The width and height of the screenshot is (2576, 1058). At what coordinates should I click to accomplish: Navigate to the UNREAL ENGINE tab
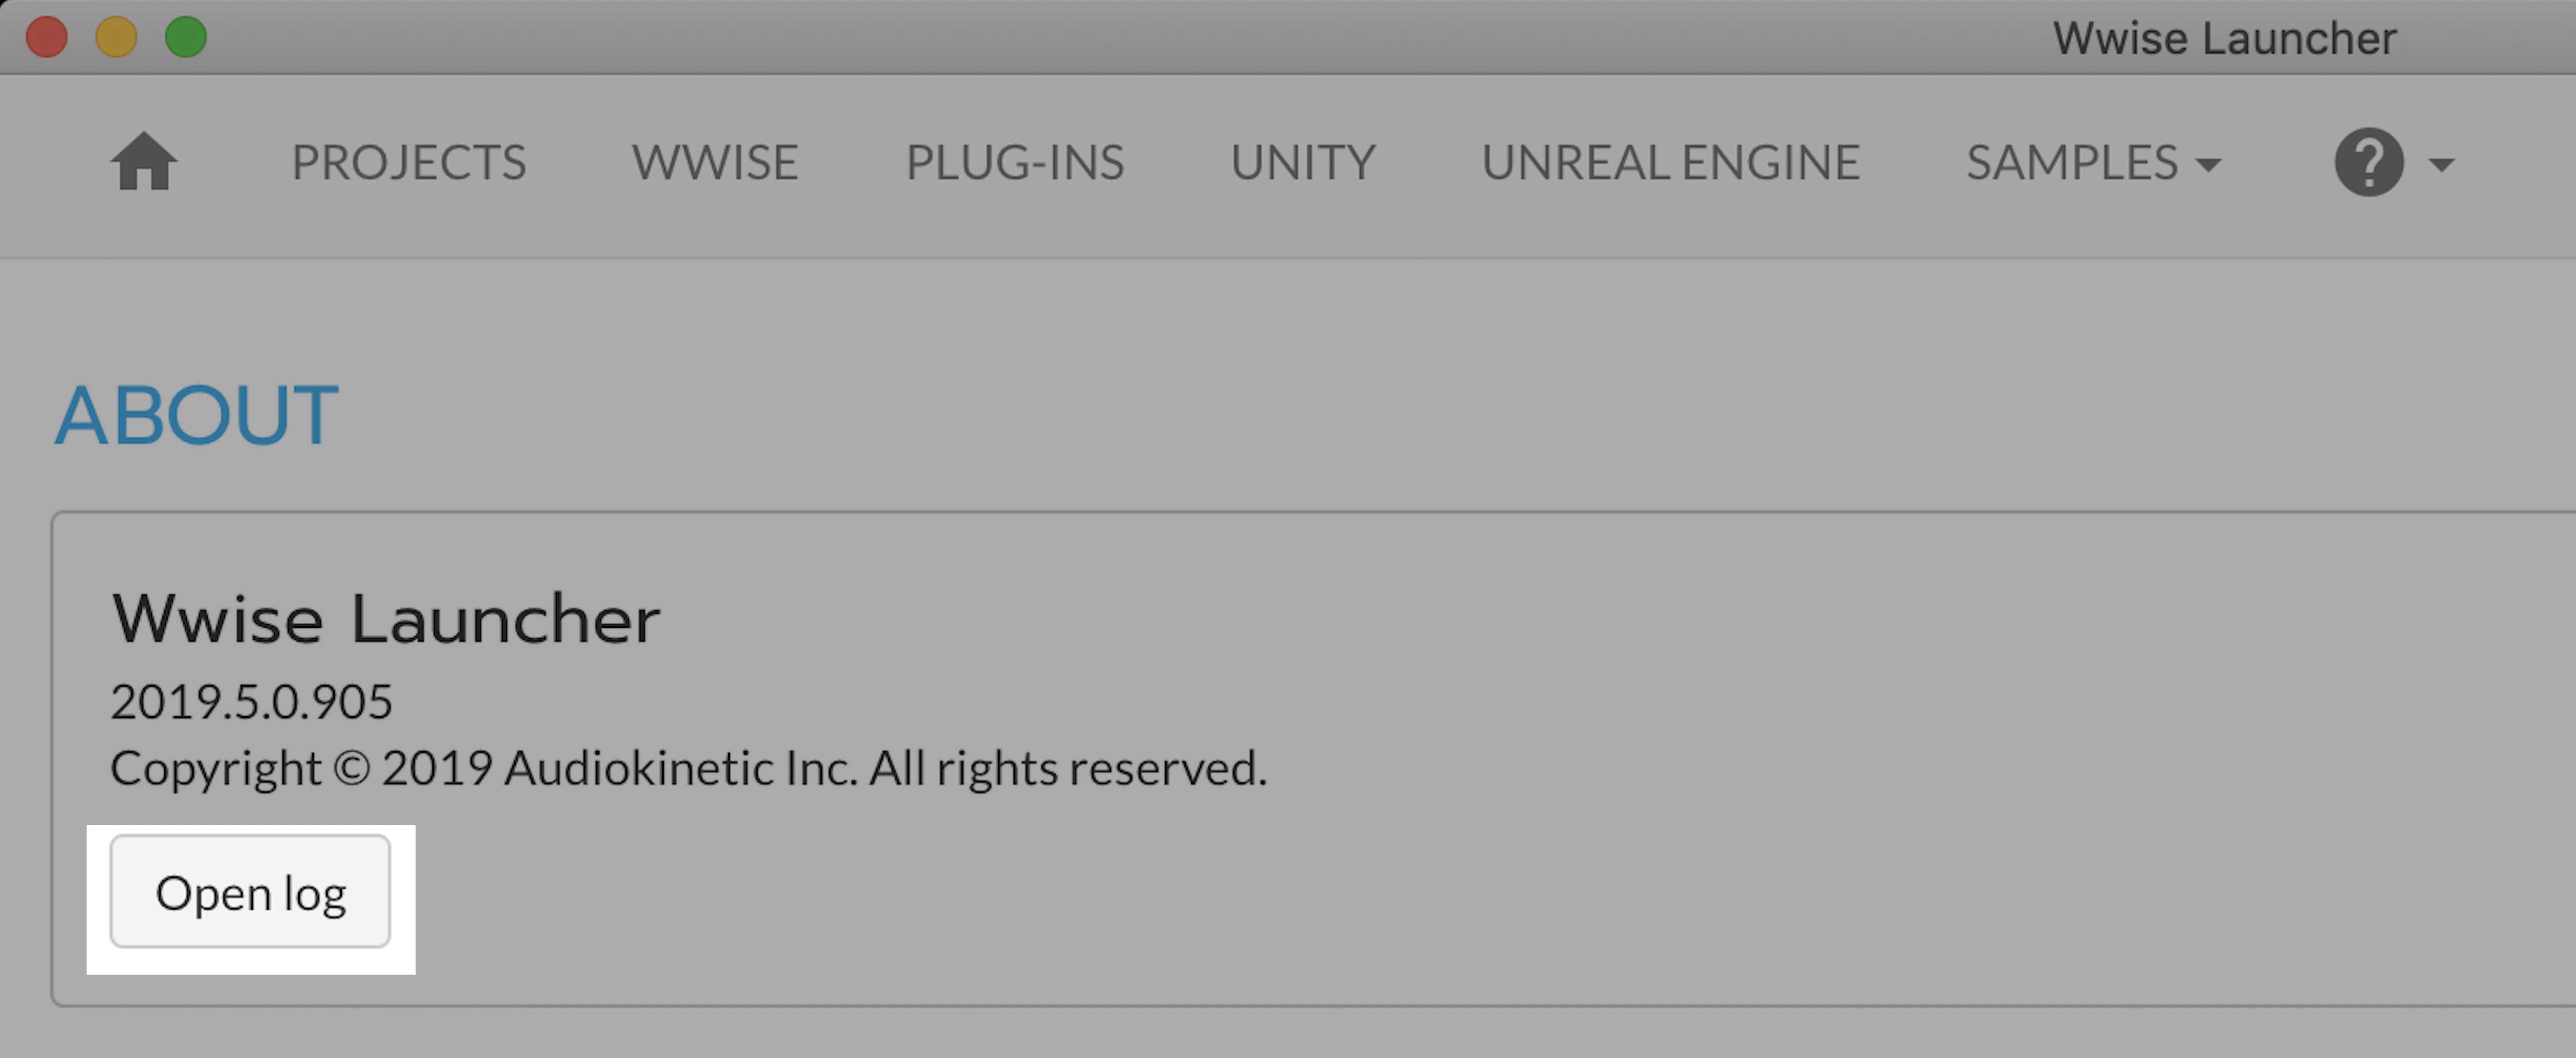click(x=1670, y=163)
